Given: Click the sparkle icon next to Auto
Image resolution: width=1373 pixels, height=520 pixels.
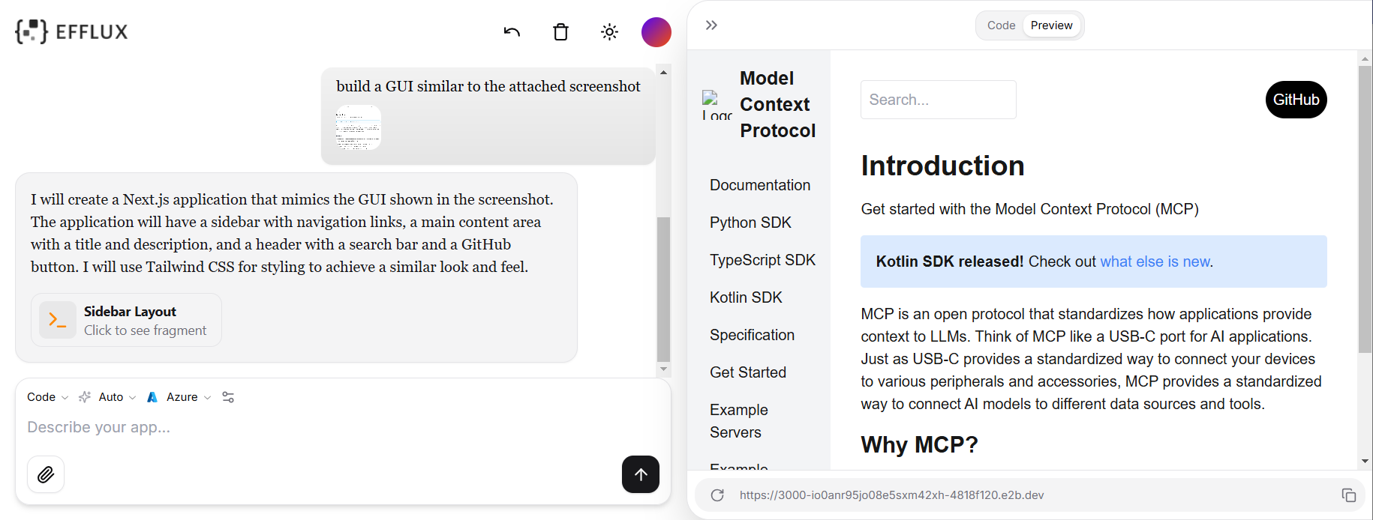Looking at the screenshot, I should (85, 397).
